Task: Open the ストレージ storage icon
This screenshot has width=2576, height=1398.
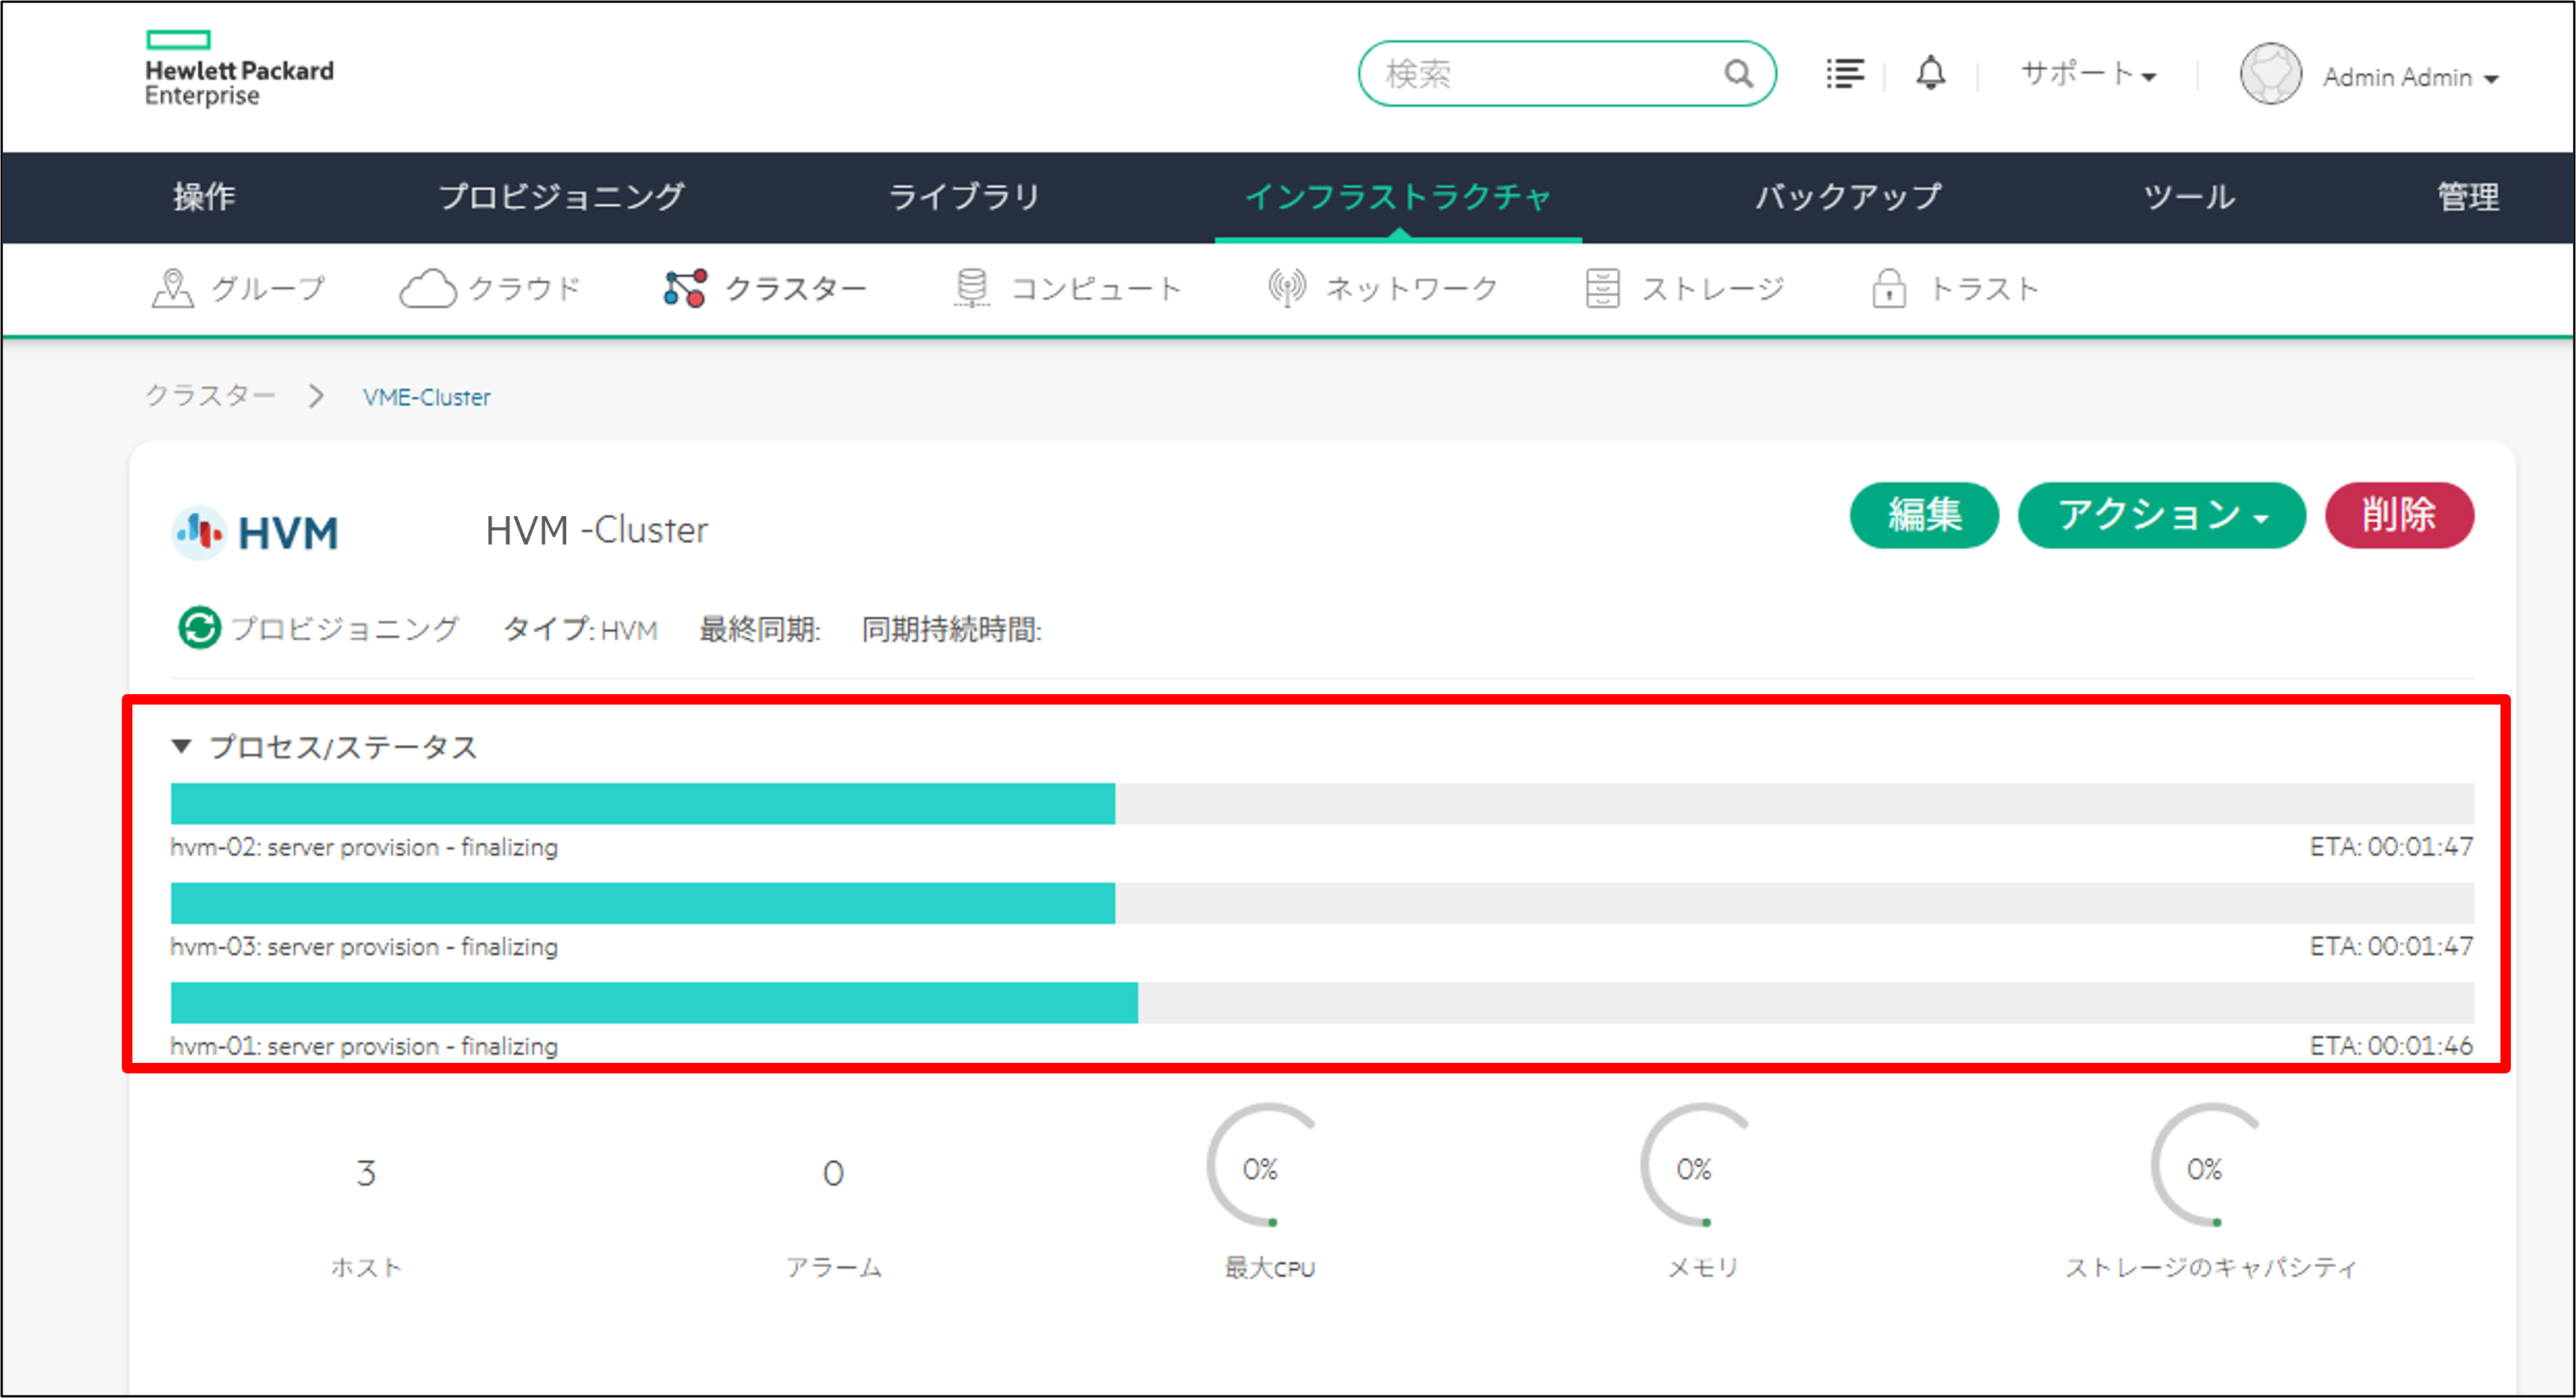Action: point(1602,289)
